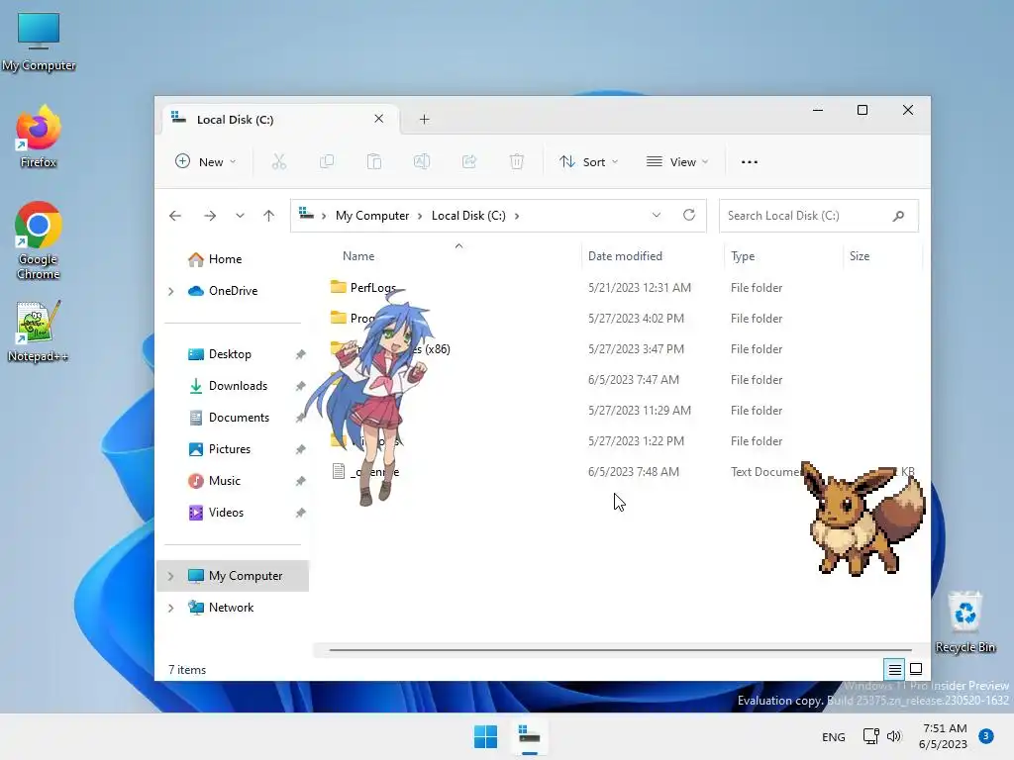Screen dimensions: 1014x760
Task: Sort by Type column header
Action: (743, 256)
